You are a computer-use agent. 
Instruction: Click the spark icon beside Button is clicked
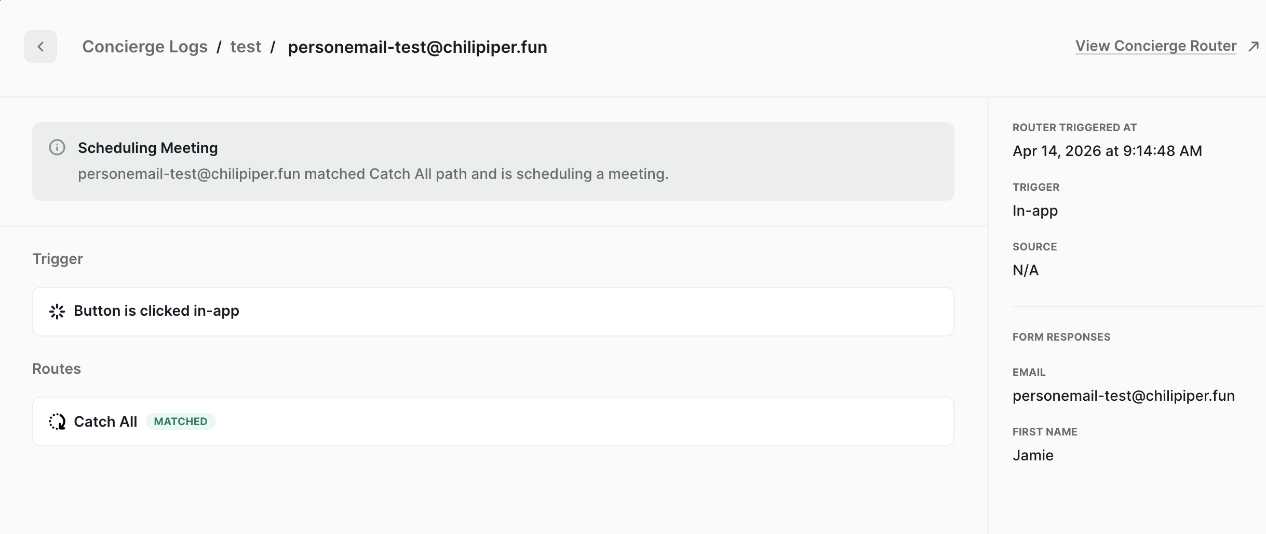[57, 311]
